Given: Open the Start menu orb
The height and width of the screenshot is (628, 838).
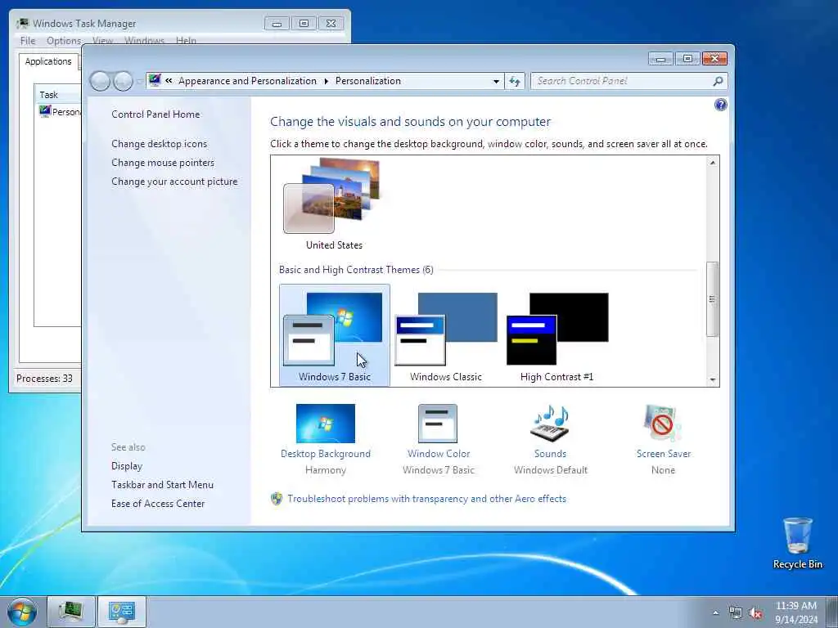Looking at the screenshot, I should [22, 612].
